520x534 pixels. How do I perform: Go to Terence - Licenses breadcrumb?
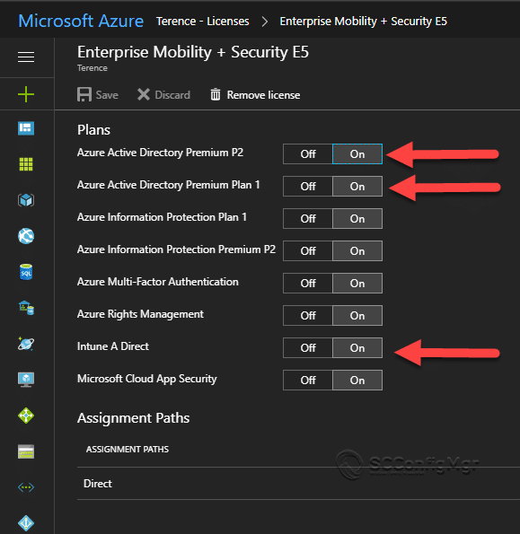pos(203,22)
